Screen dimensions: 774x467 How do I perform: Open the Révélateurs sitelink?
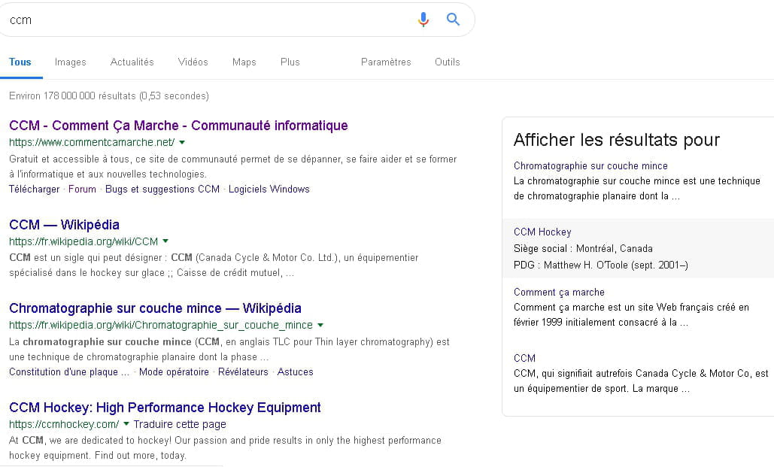pyautogui.click(x=244, y=371)
